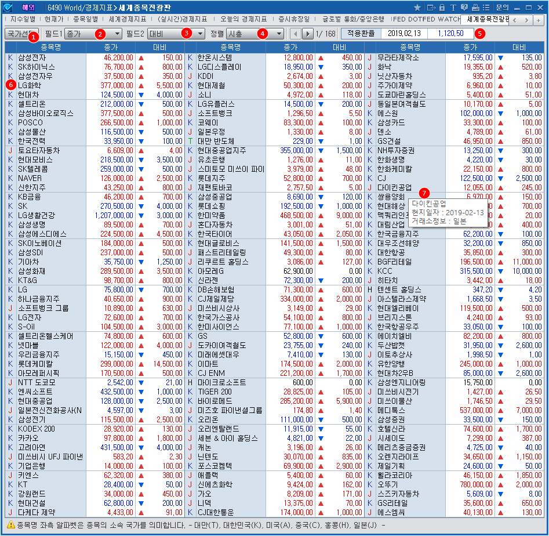Open font settings with the T icon
Image resolution: width=549 pixels, height=536 pixels.
(x=453, y=8)
